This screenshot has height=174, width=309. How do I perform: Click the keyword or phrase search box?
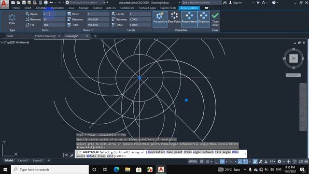click(201, 2)
